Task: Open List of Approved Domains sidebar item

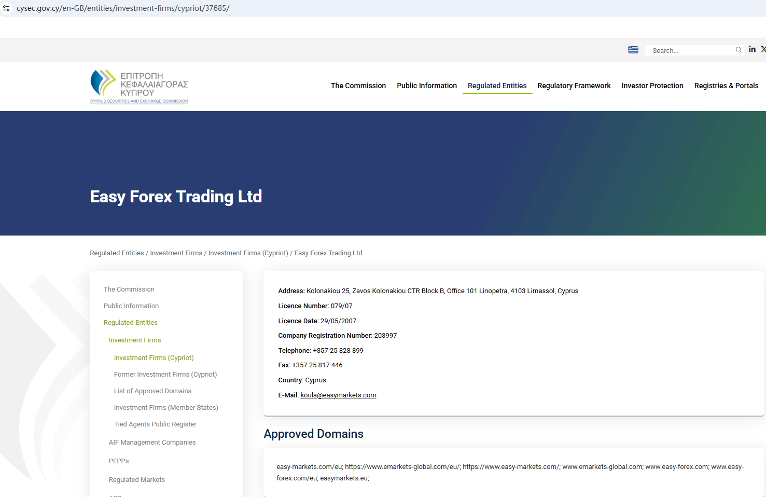Action: coord(152,391)
